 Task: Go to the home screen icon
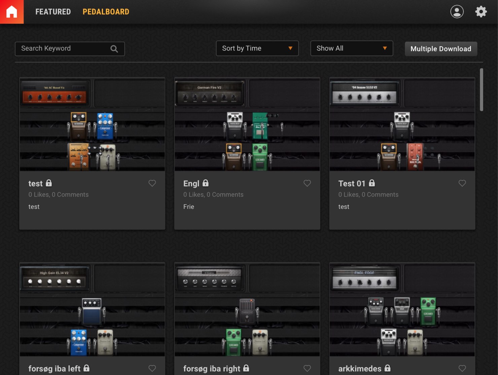[x=12, y=12]
